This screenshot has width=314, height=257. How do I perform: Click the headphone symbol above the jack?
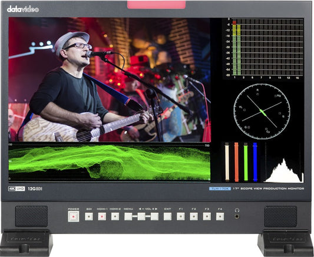pos(237,210)
